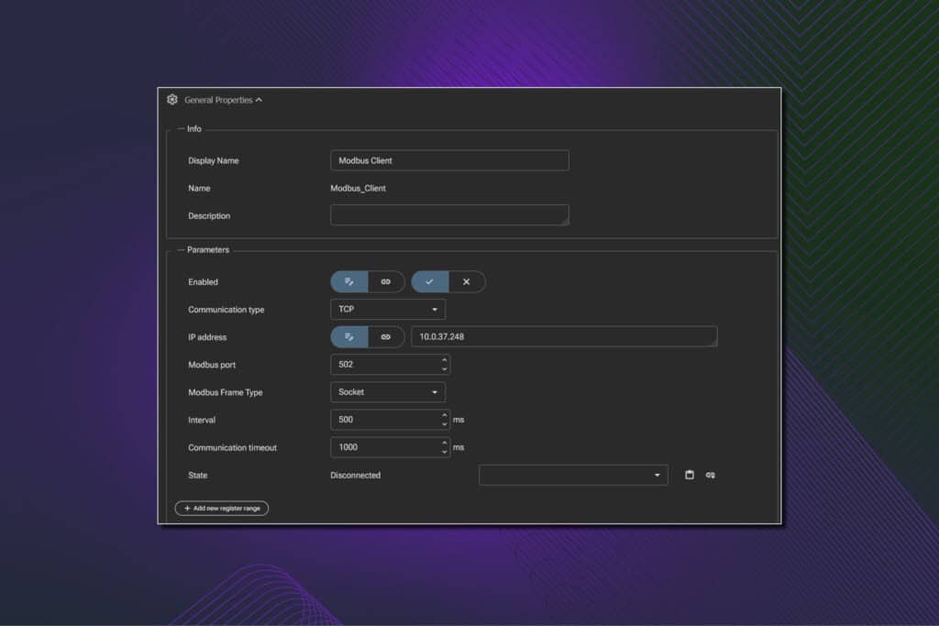Image resolution: width=939 pixels, height=626 pixels.
Task: Open the State tag dropdown
Action: [x=573, y=475]
